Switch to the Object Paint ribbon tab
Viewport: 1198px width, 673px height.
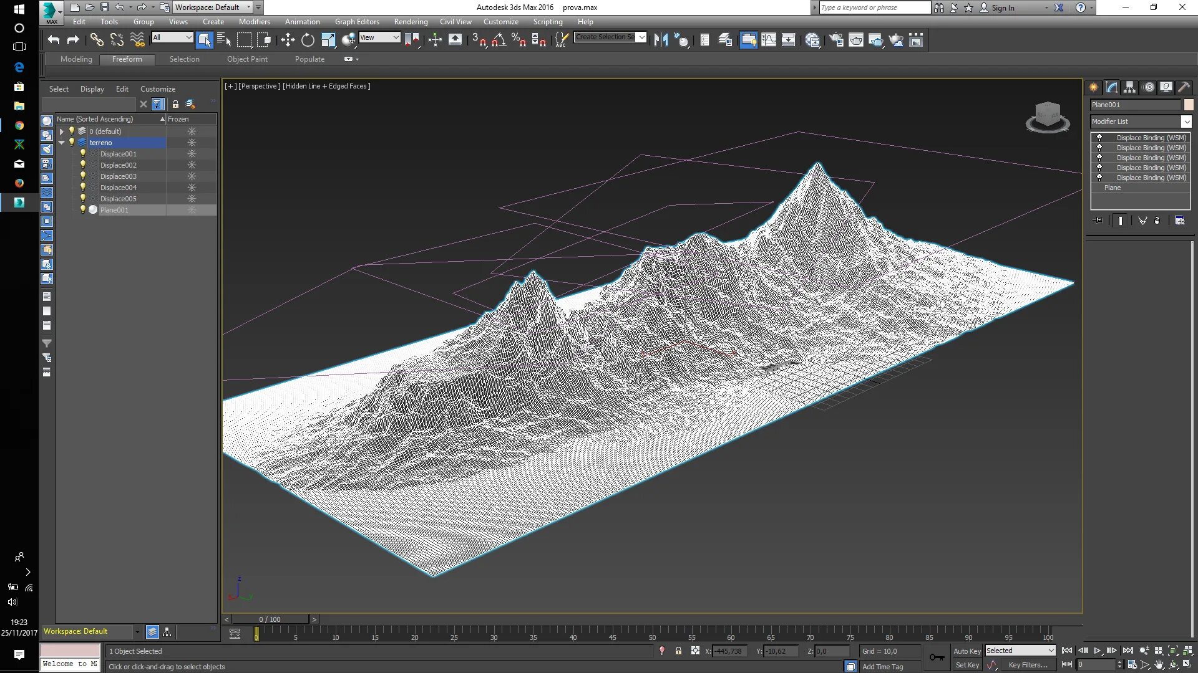247,59
